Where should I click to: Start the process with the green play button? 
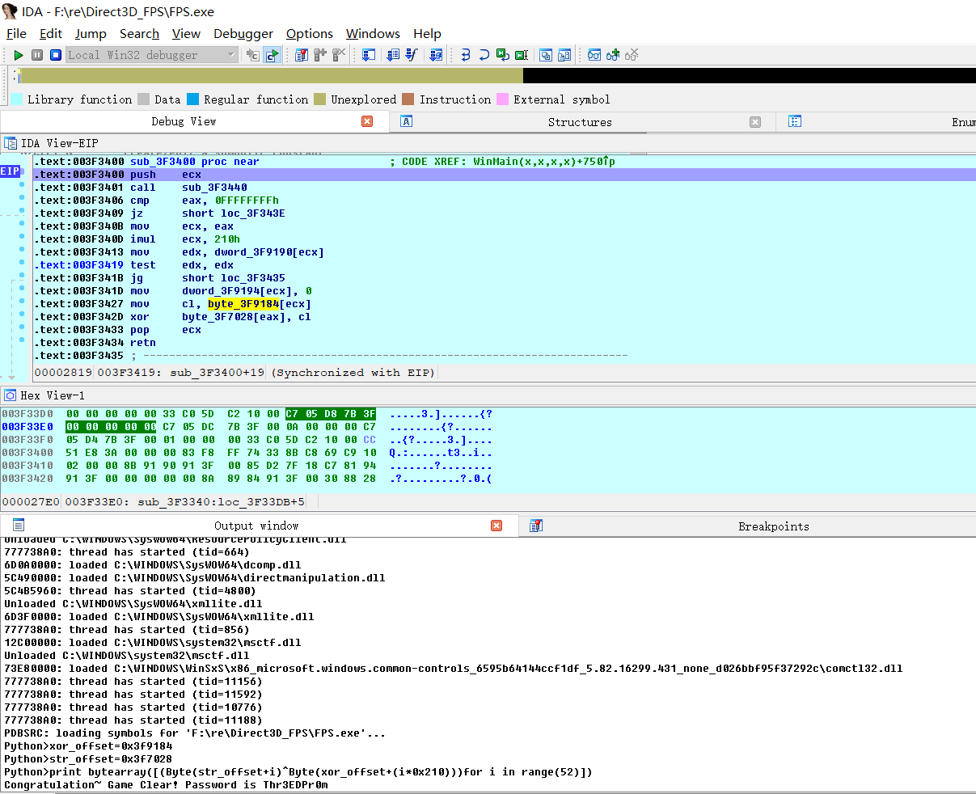(x=19, y=55)
